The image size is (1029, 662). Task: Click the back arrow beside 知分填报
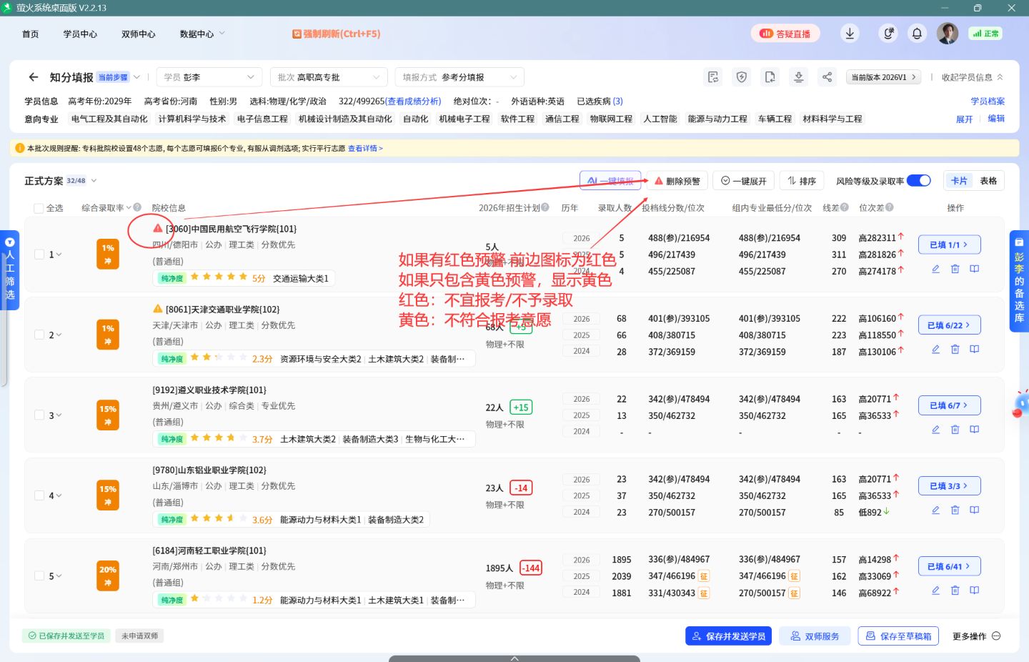(x=33, y=77)
